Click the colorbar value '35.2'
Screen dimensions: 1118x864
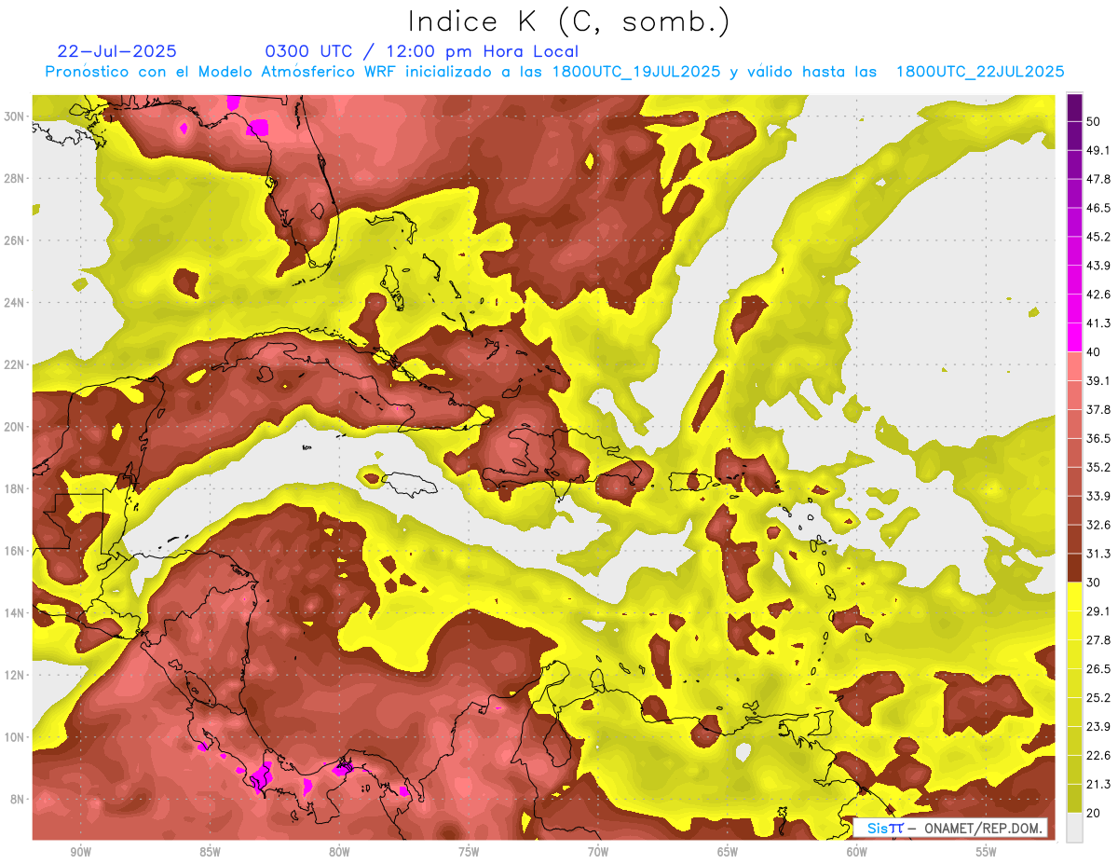[1098, 467]
